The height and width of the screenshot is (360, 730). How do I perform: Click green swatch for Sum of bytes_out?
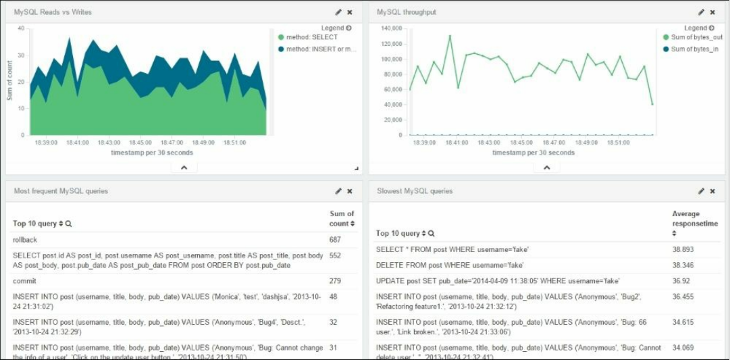pyautogui.click(x=666, y=37)
